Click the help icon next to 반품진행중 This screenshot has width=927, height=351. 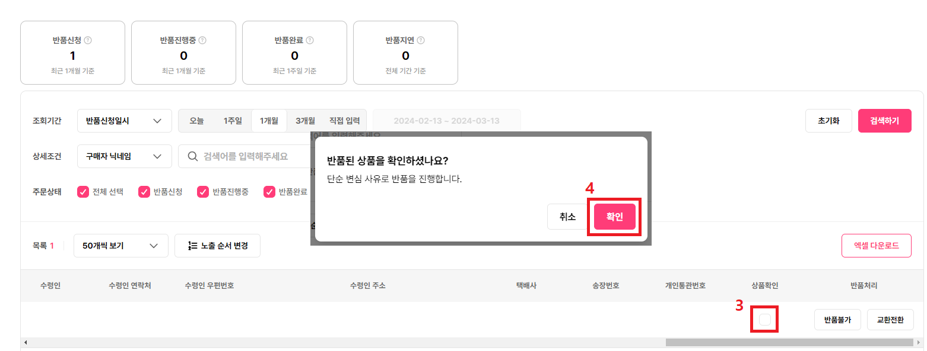(202, 41)
